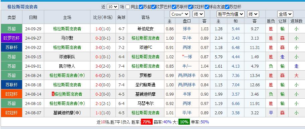Click the 7-2 corner count in 邓迪FC row
This screenshot has height=129, width=305.
[122, 47]
